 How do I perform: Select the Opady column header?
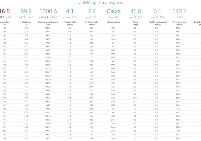coord(136,22)
